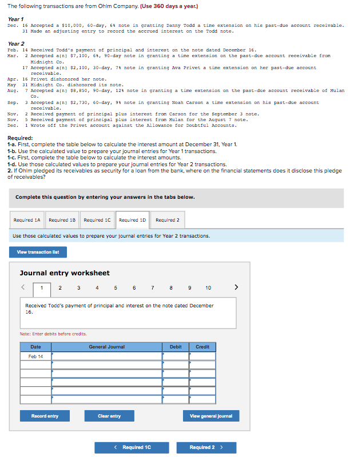Click the Credit column header
Viewport: 350px width, 457px height.
202,347
